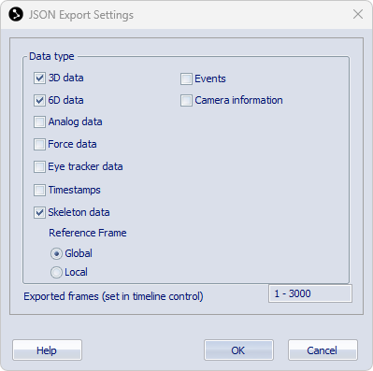
Task: Enable Analog data export
Action: [39, 121]
